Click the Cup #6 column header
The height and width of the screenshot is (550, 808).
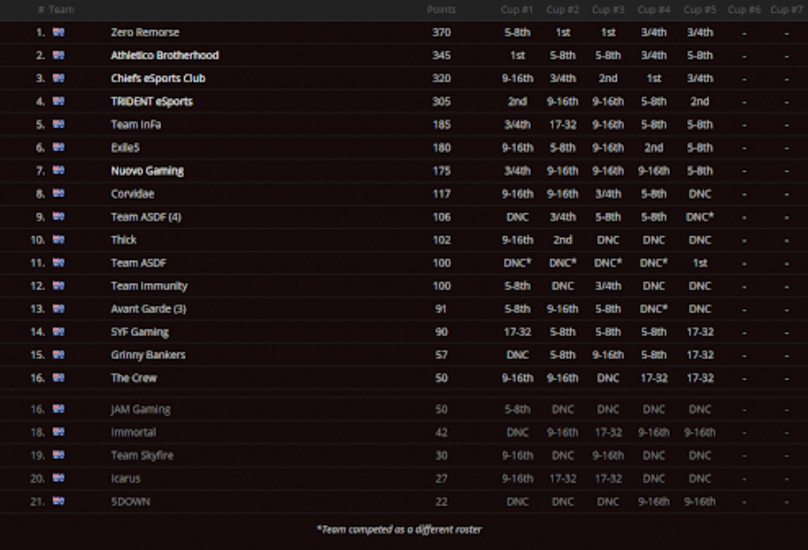click(x=744, y=10)
